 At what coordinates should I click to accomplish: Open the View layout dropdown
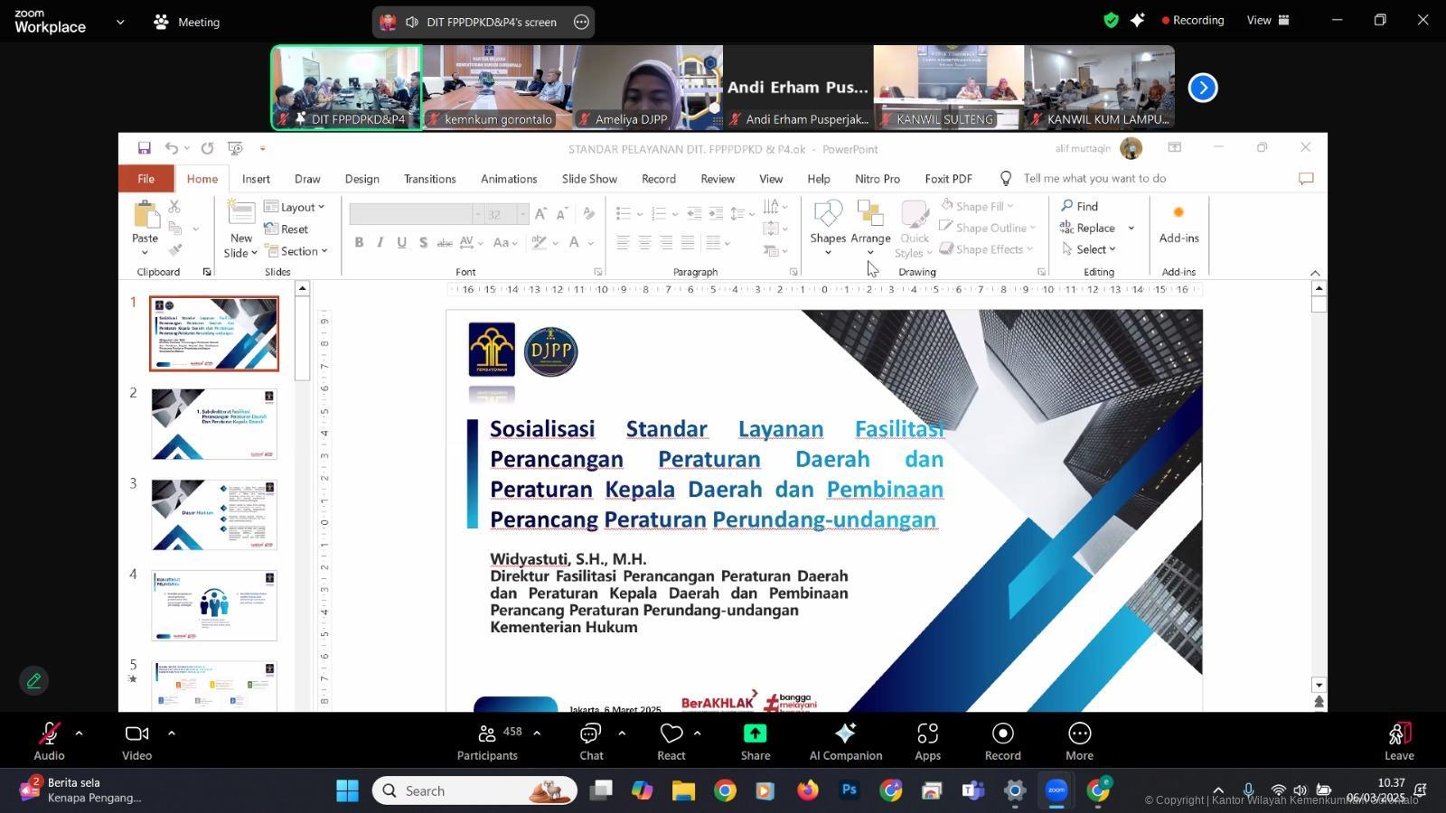pyautogui.click(x=1268, y=20)
